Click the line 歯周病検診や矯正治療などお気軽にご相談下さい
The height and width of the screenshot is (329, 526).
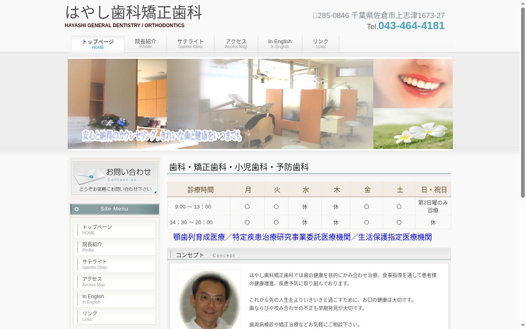(305, 324)
